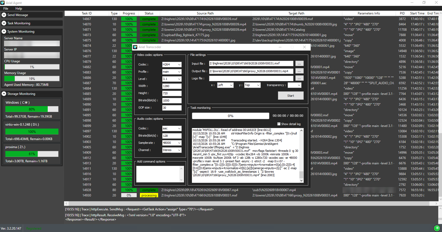Select task row 14928 in the table
The width and height of the screenshot is (442, 232).
251,190
